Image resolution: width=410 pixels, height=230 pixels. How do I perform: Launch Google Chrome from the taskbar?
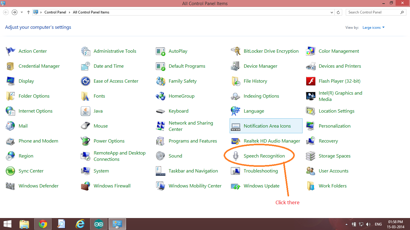(43, 224)
